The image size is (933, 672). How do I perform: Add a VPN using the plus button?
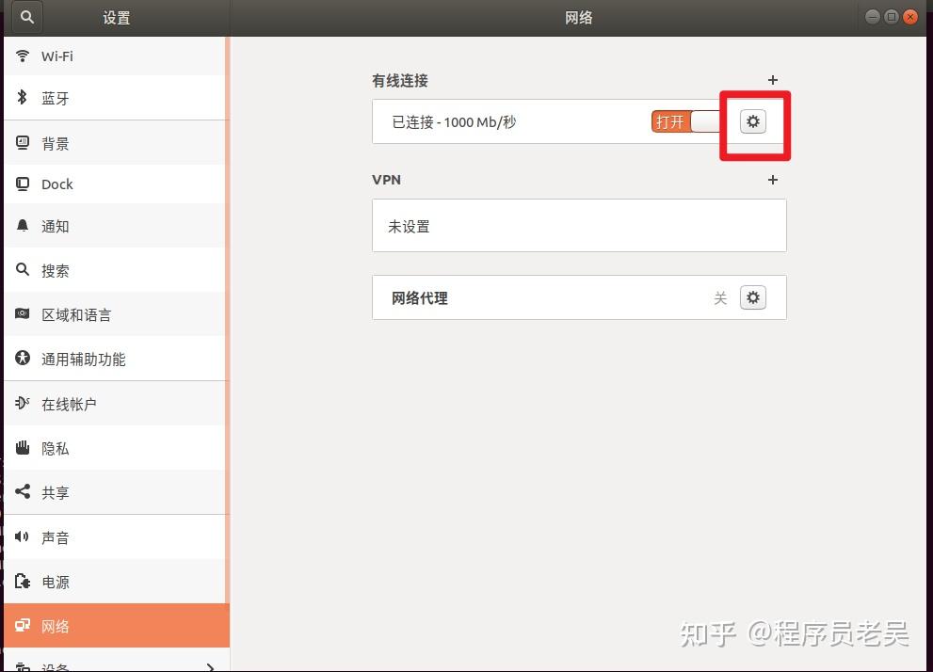[x=772, y=179]
